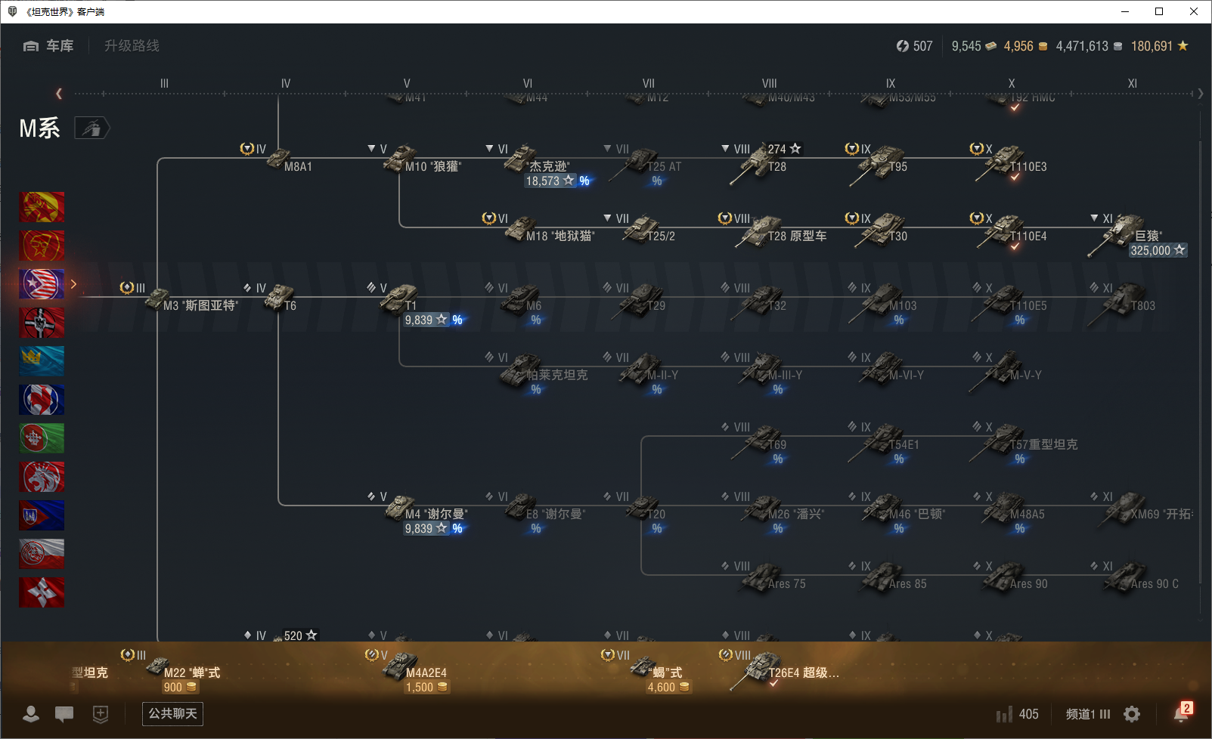Expand the arrow beside the selected USA flag
1212x739 pixels.
click(x=73, y=284)
